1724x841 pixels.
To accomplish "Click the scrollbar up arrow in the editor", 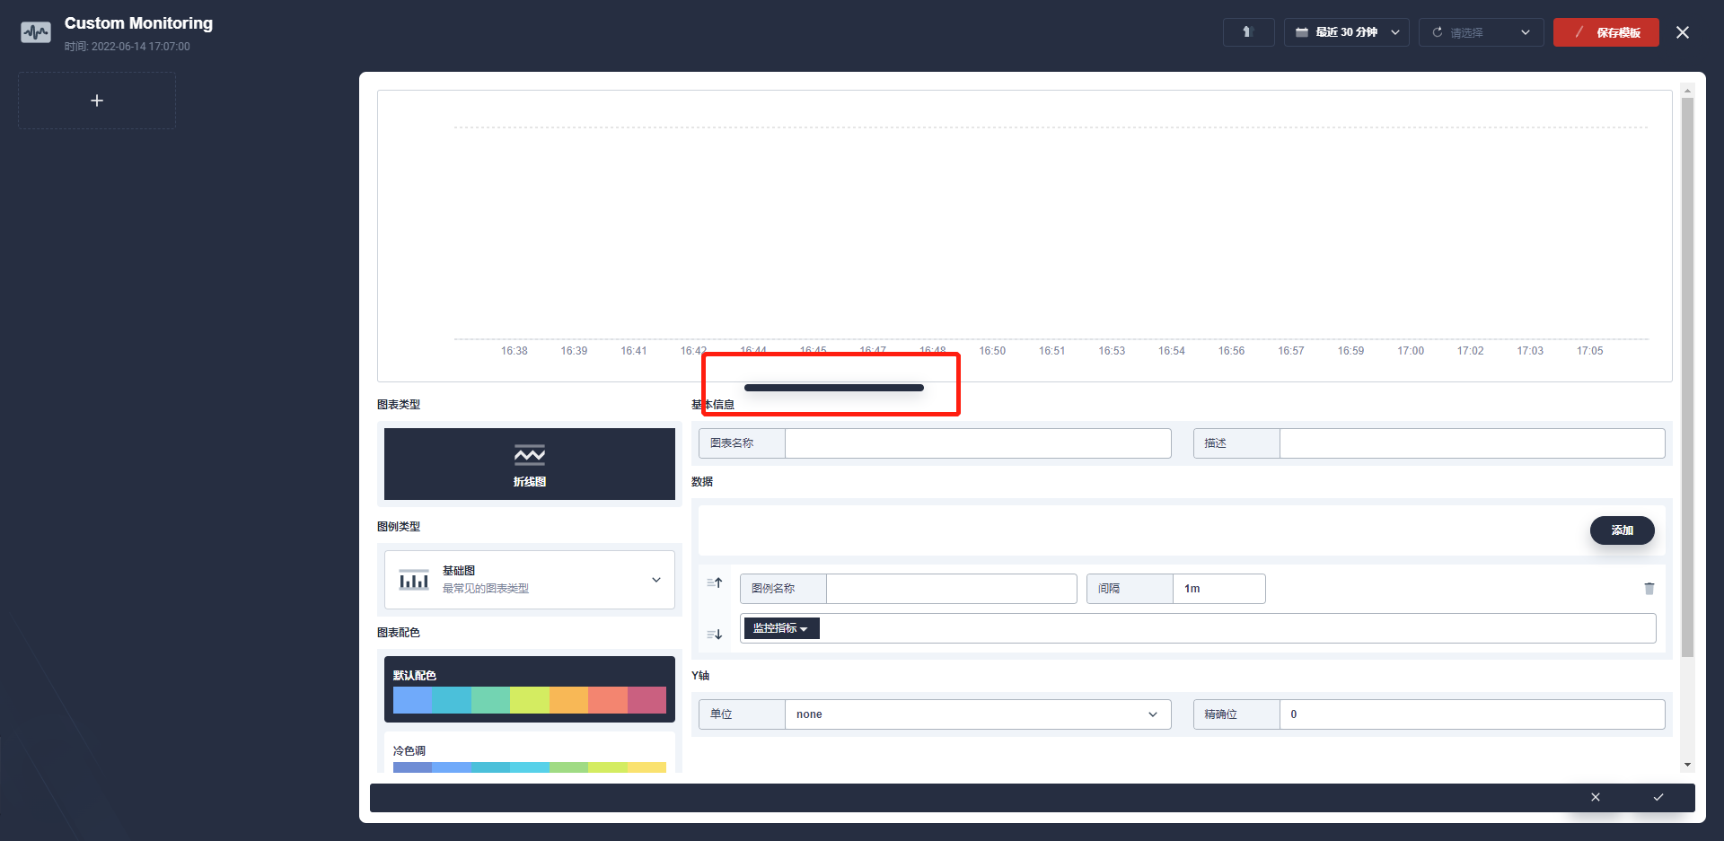I will 1688,91.
